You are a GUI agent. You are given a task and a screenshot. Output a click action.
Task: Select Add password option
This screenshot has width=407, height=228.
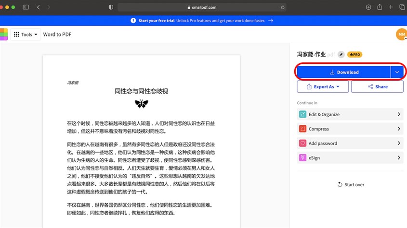[x=350, y=144]
